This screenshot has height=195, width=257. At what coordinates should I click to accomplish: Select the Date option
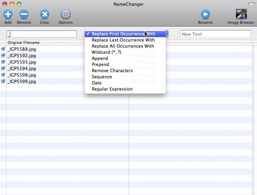(125, 83)
